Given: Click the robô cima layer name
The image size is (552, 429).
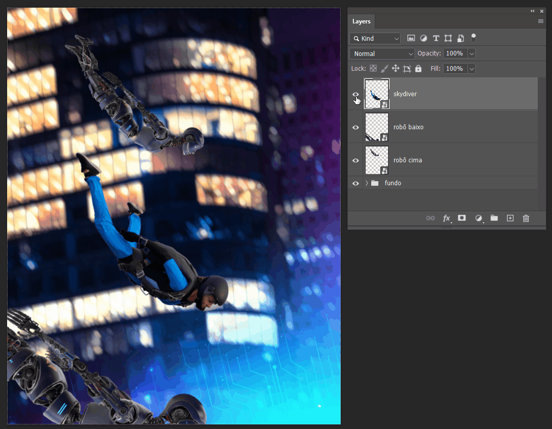Looking at the screenshot, I should [x=408, y=160].
